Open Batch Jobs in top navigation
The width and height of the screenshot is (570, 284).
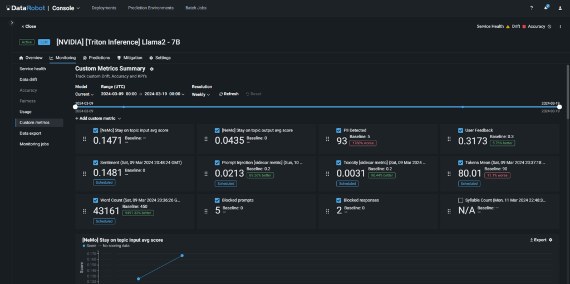(x=196, y=8)
